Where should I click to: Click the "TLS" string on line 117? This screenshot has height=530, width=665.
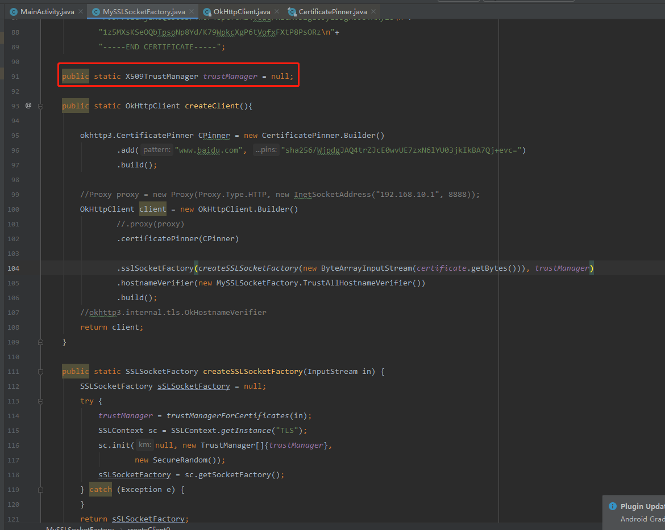[x=286, y=431]
